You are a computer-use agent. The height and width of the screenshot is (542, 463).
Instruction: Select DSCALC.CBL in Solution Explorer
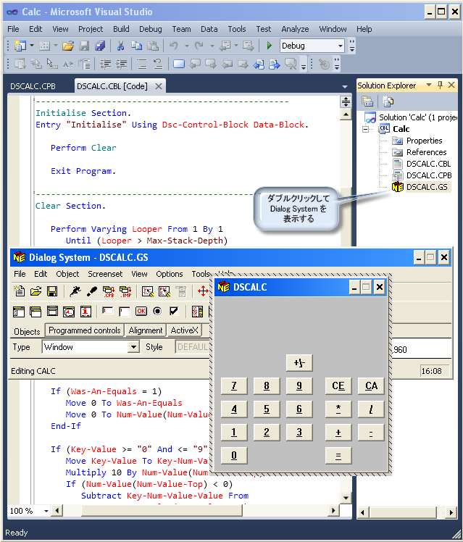tap(428, 164)
